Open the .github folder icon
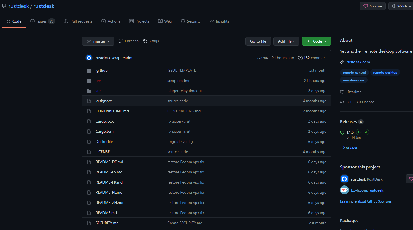This screenshot has width=413, height=230. (89, 71)
